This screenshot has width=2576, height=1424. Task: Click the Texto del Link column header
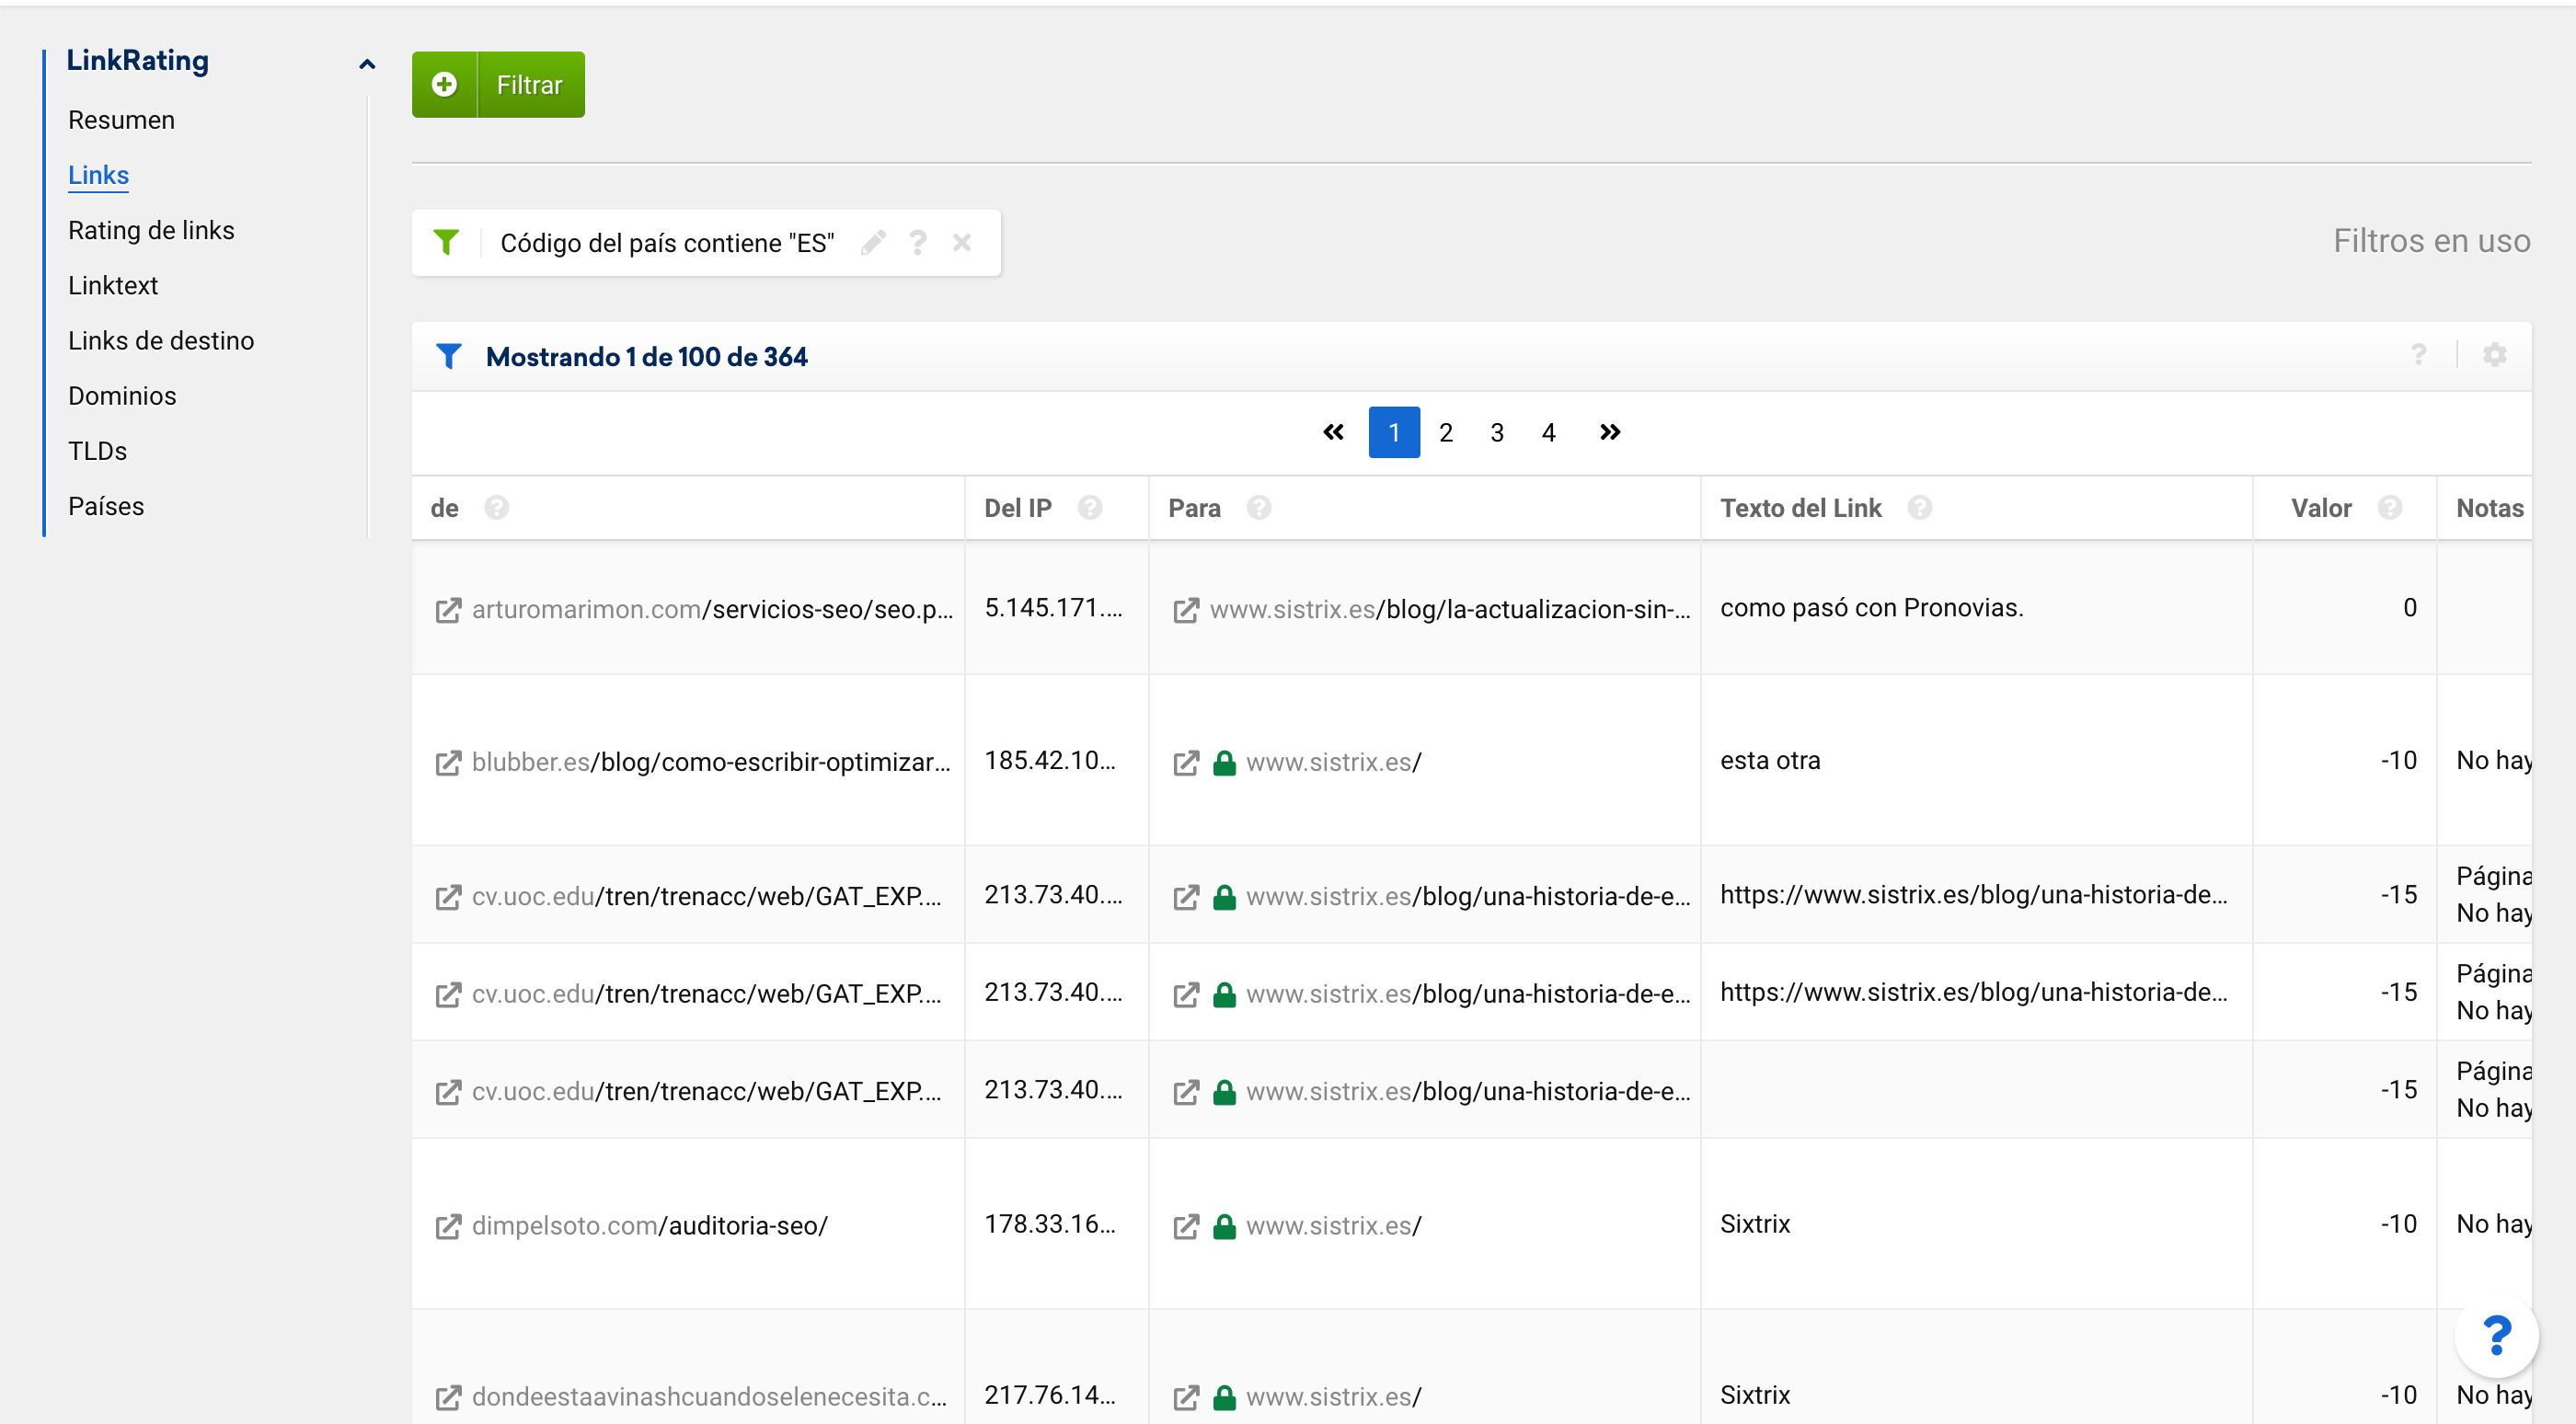1800,508
